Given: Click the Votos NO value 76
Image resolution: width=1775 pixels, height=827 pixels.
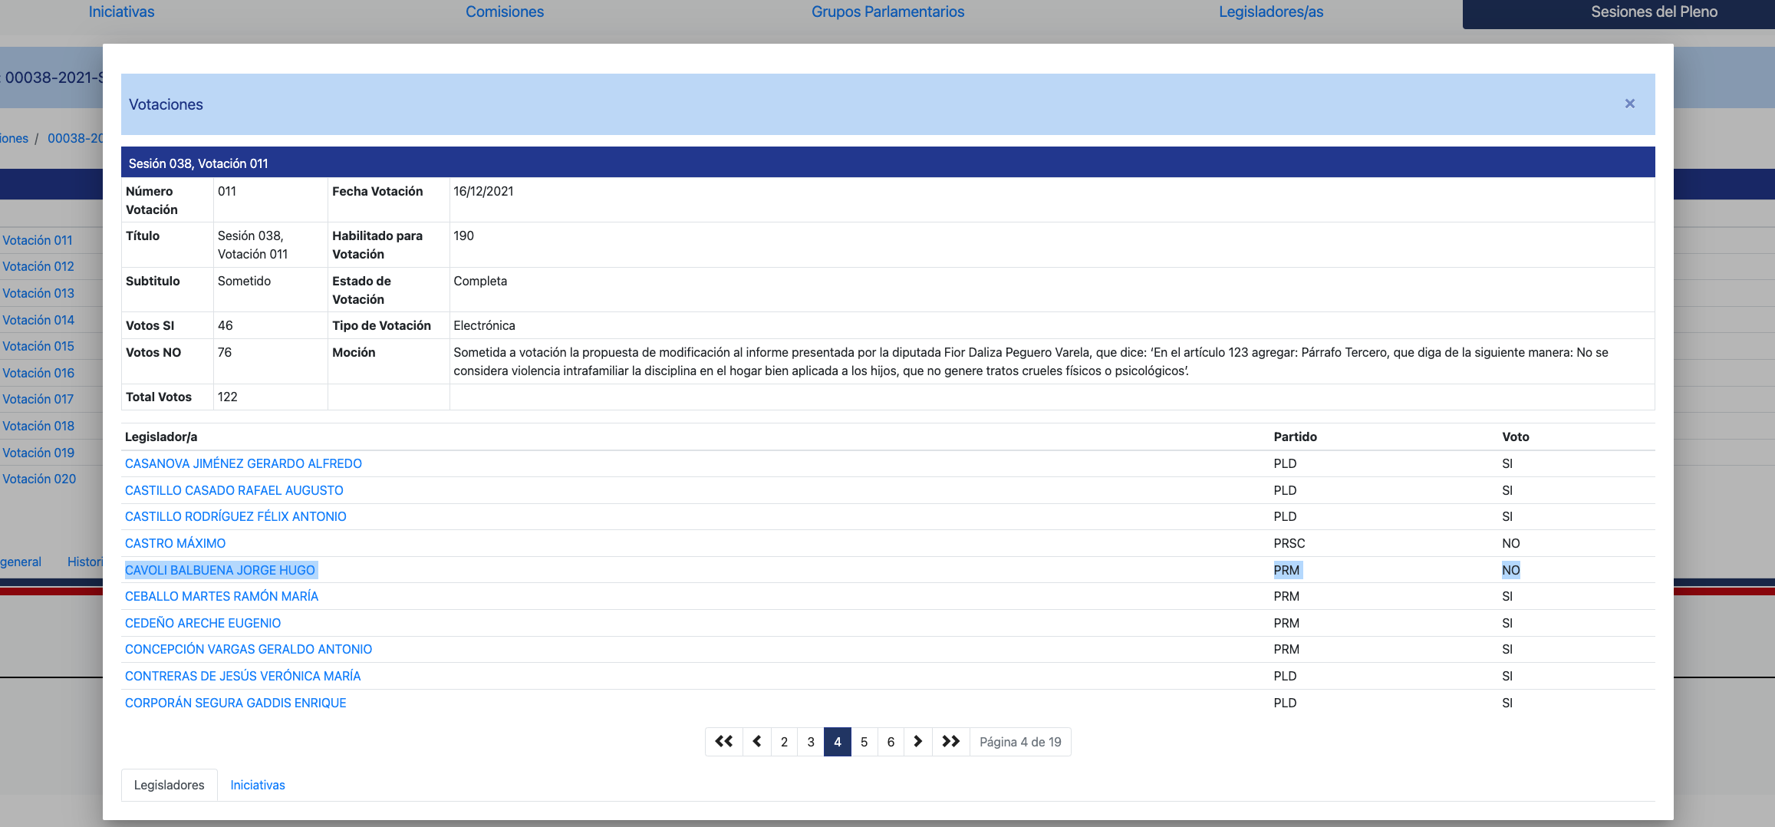Looking at the screenshot, I should click(x=225, y=352).
